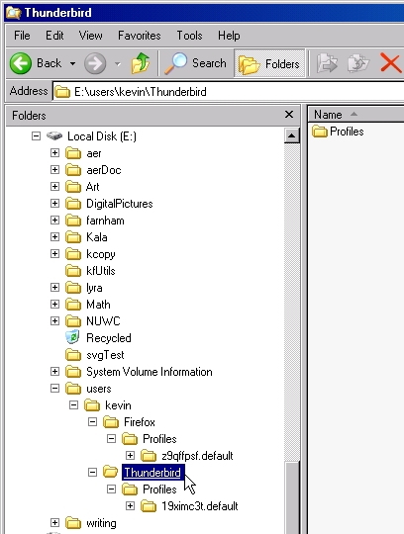Click the grayed Forward arrow icon

coord(95,63)
